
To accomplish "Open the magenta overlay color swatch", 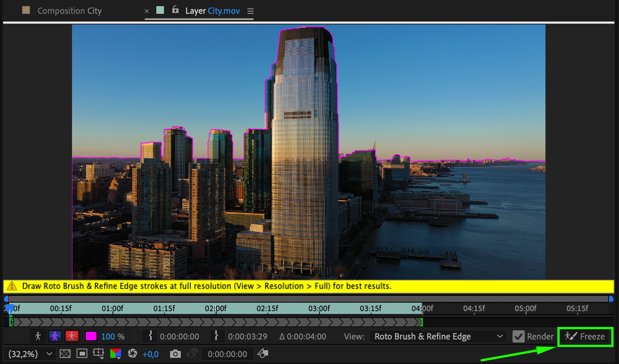I will [x=91, y=336].
